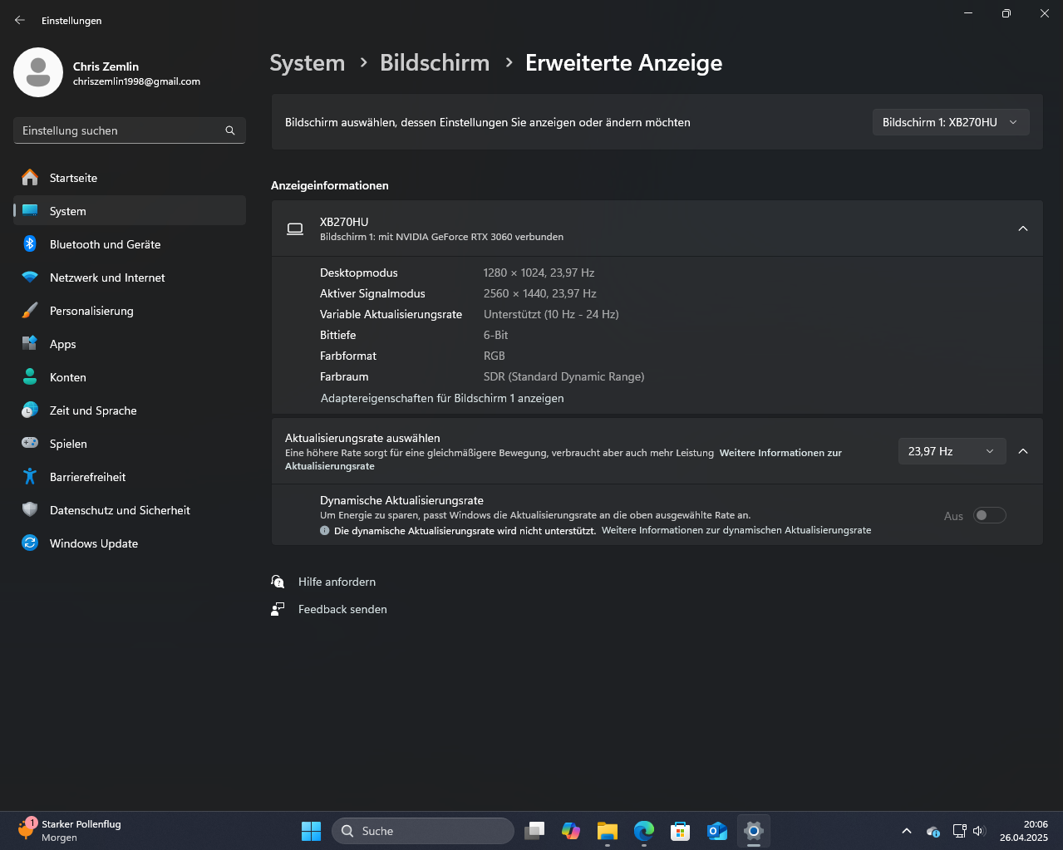
Task: Open Microsoft Store from taskbar
Action: point(681,831)
